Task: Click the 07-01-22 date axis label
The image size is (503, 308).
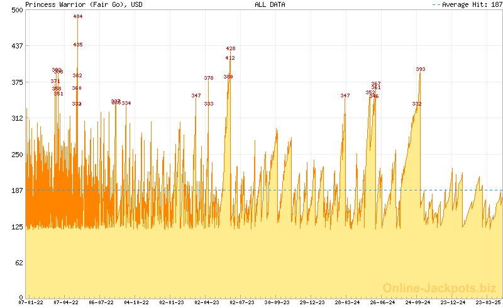Action: [x=31, y=302]
